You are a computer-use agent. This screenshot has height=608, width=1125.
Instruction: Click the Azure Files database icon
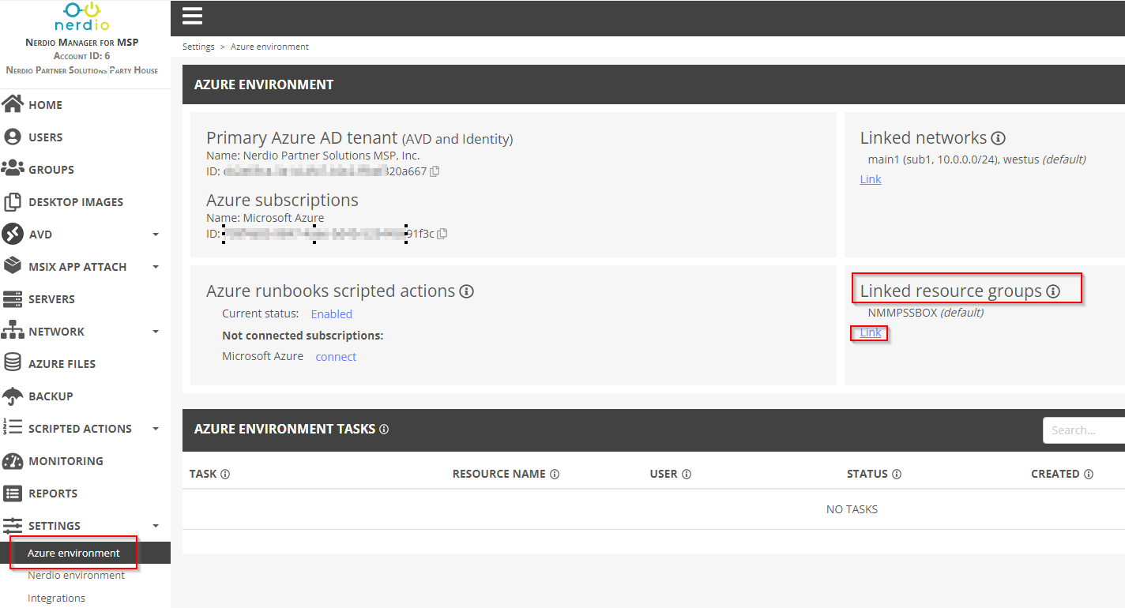[13, 363]
